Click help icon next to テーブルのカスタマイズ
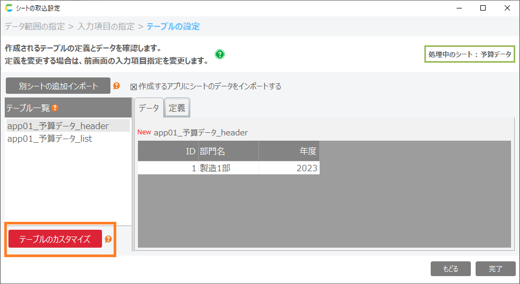Image resolution: width=520 pixels, height=284 pixels. tap(108, 239)
